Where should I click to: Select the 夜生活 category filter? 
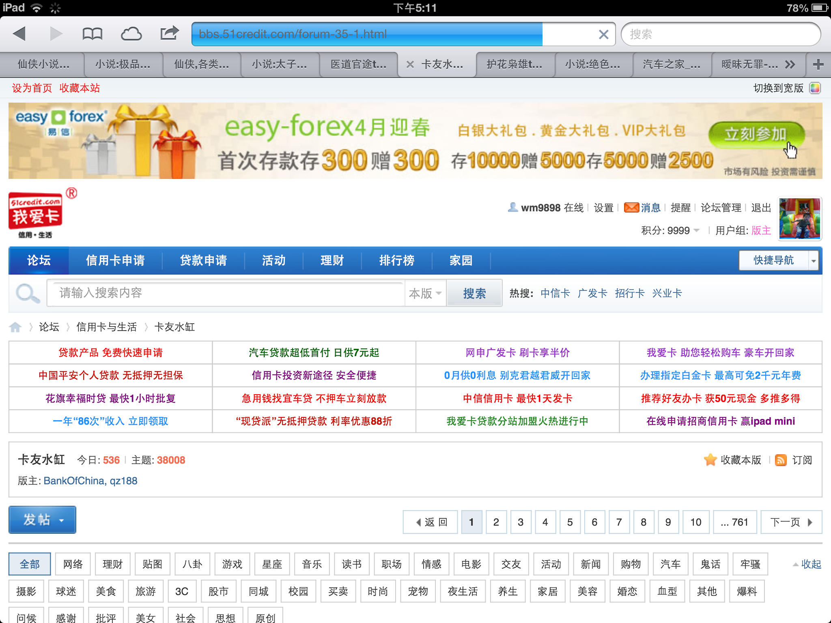click(463, 591)
